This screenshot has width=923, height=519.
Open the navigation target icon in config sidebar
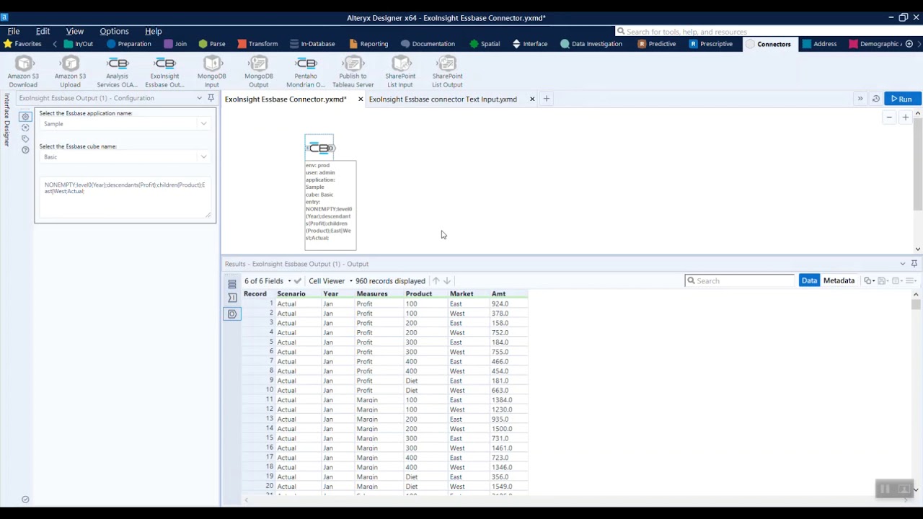[x=25, y=128]
